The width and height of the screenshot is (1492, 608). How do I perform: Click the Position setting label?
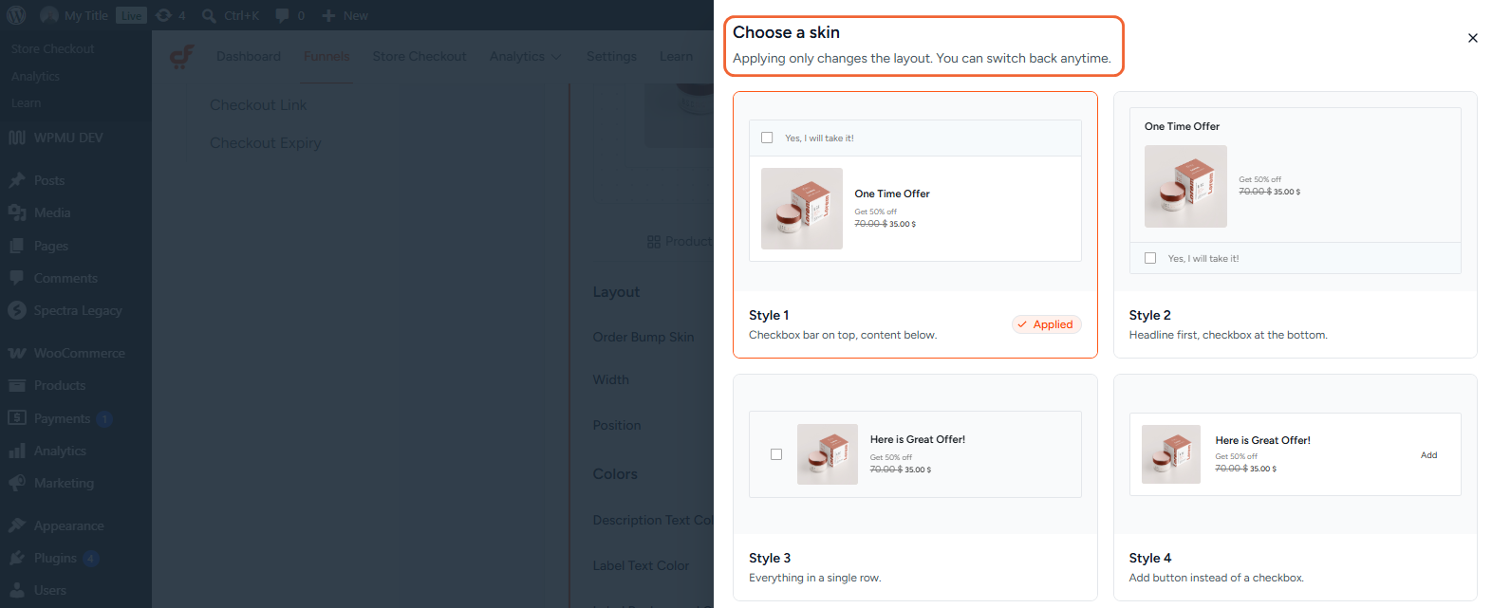617,425
